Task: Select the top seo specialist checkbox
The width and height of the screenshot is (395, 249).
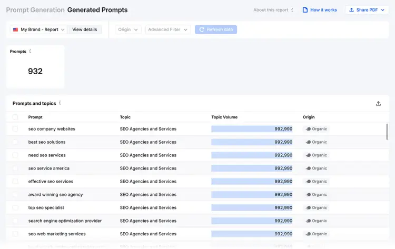Action: [x=15, y=207]
